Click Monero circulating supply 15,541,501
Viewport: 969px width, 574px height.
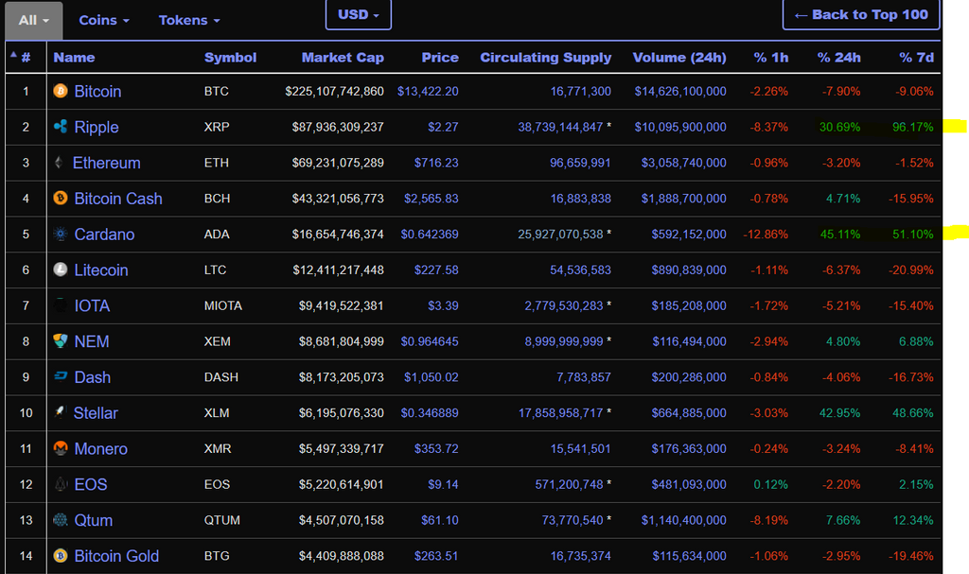pos(580,449)
